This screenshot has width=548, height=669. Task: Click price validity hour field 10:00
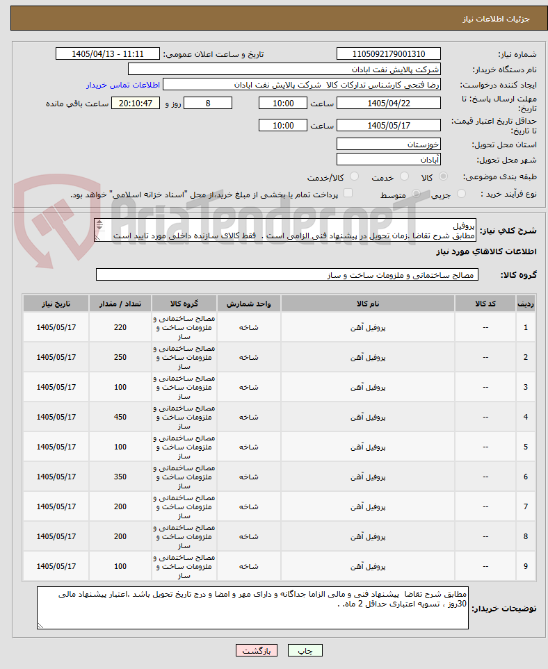click(x=283, y=126)
